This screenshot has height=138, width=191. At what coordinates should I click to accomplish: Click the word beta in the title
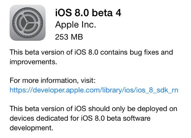(102, 13)
